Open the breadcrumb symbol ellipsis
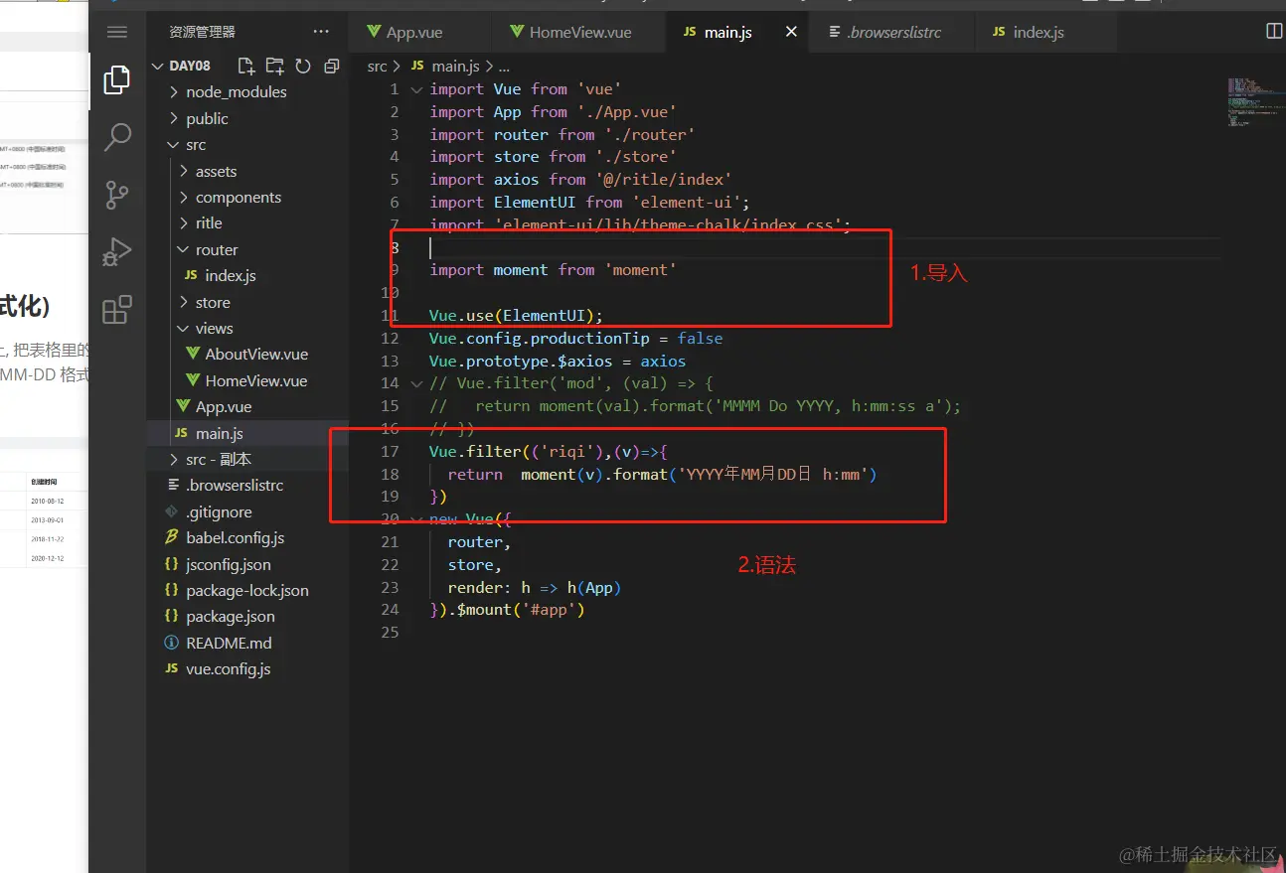This screenshot has height=873, width=1286. pyautogui.click(x=504, y=66)
